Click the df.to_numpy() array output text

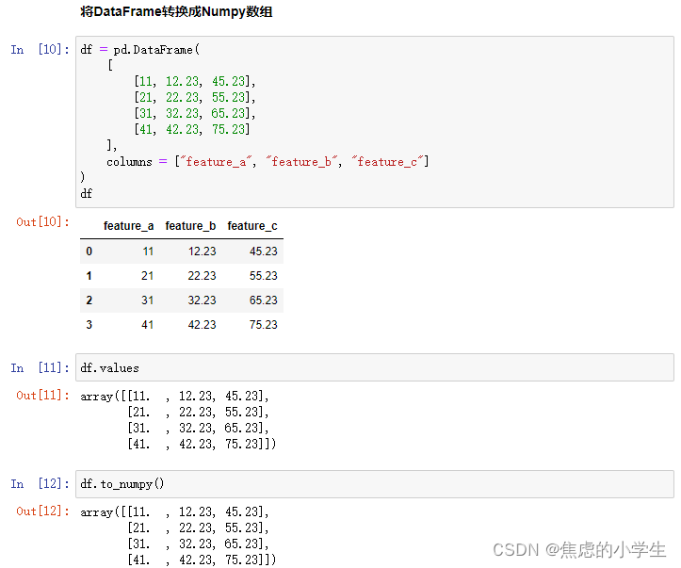[x=178, y=536]
